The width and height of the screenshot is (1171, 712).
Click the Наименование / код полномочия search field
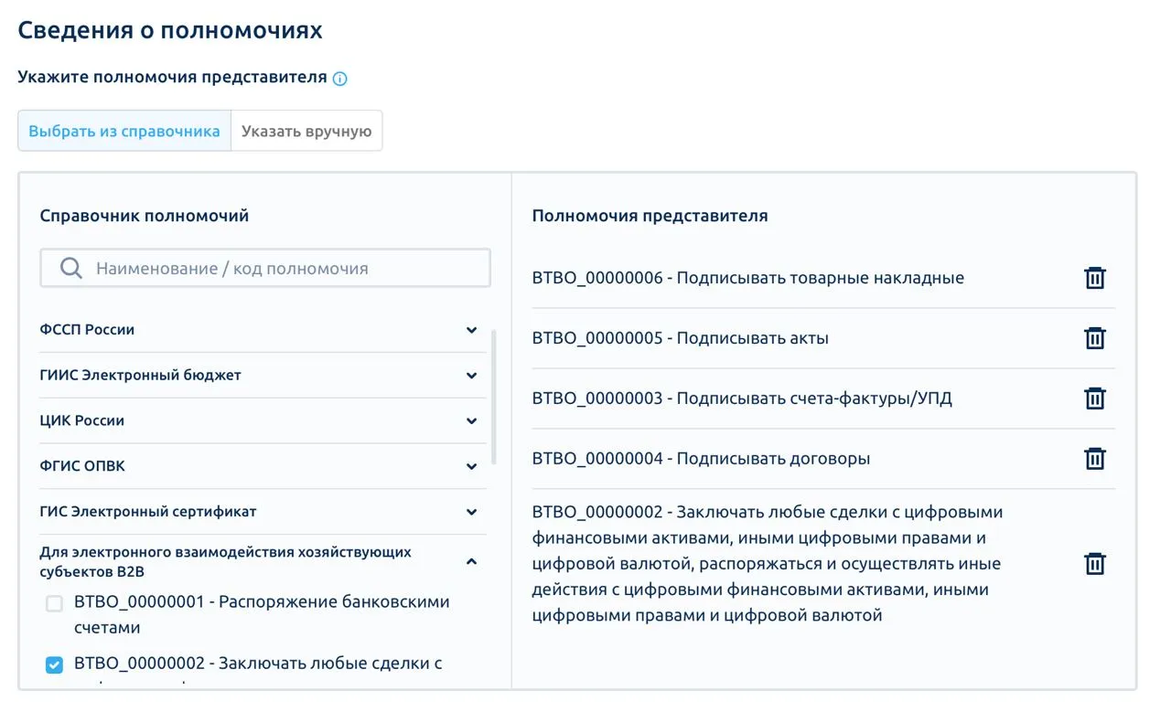tap(265, 269)
